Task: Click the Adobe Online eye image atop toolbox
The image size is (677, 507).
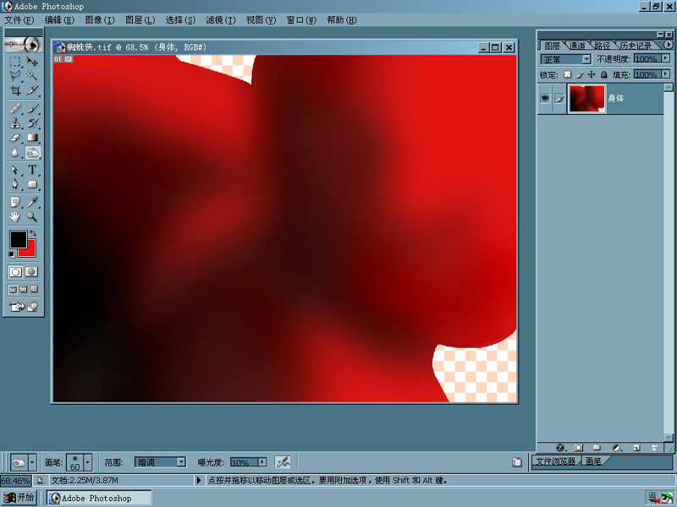Action: tap(24, 45)
